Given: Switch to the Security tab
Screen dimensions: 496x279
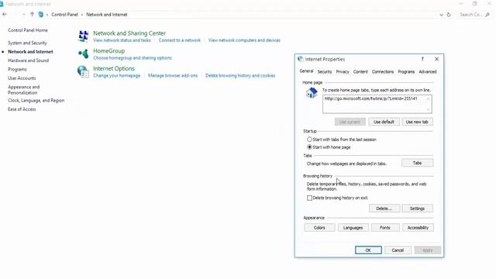Looking at the screenshot, I should coord(325,72).
